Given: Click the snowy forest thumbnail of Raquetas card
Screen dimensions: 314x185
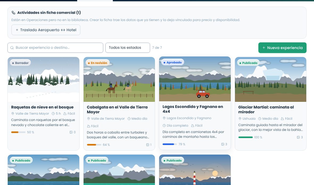Looking at the screenshot, I should tap(43, 79).
